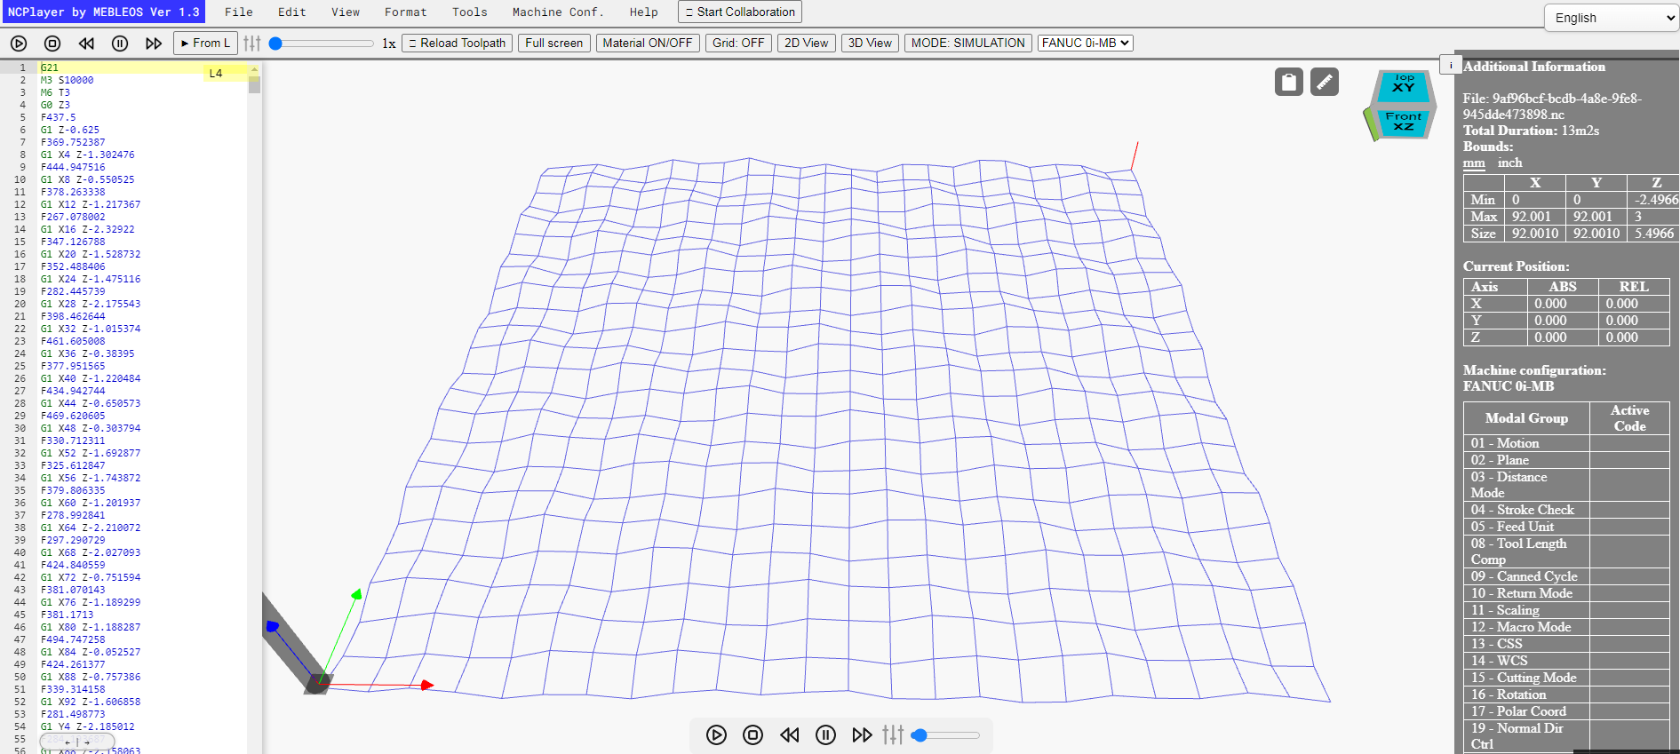Image resolution: width=1680 pixels, height=754 pixels.
Task: Click the NCPlayer by MEBLEOS title
Action: pos(103,12)
